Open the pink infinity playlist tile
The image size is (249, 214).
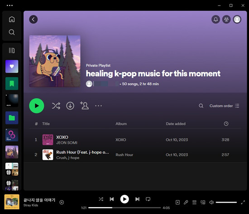[12, 135]
